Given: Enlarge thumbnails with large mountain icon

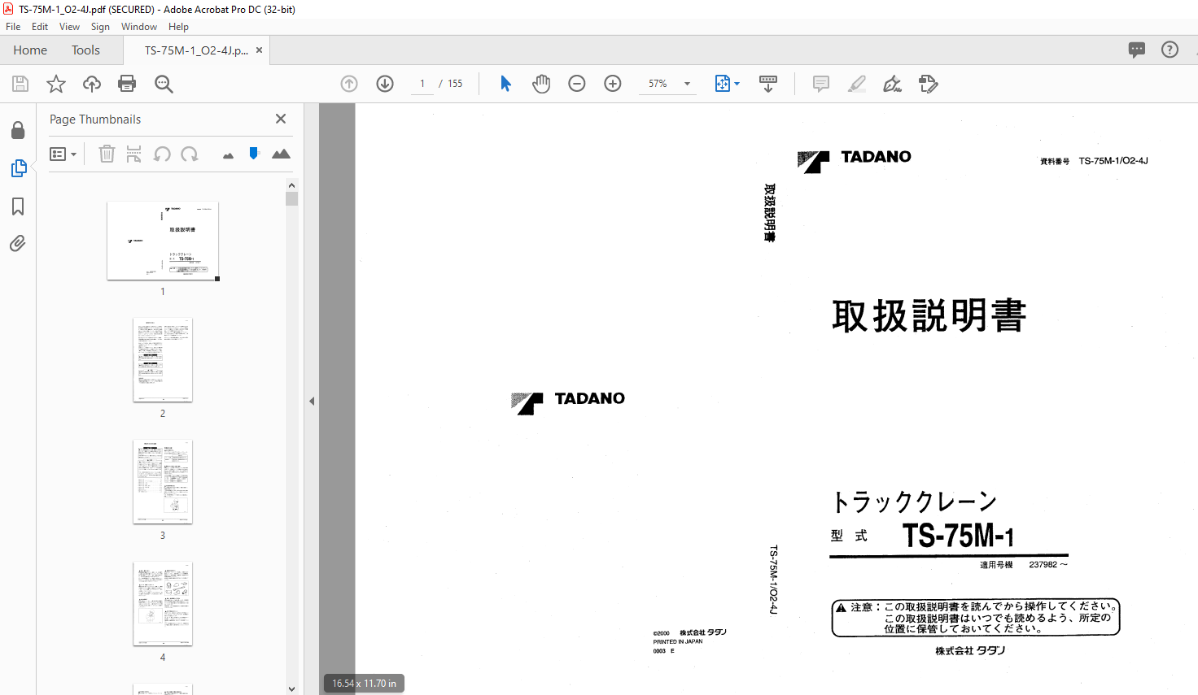Looking at the screenshot, I should pyautogui.click(x=281, y=154).
